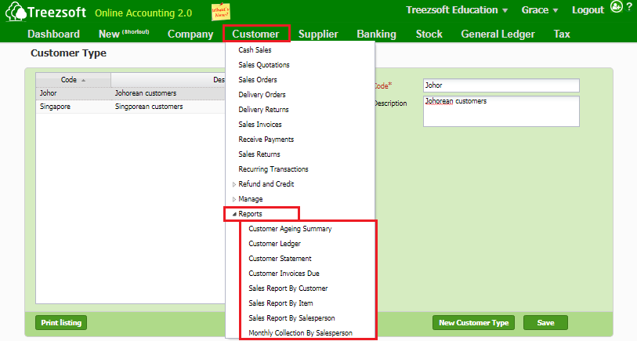Click the Code input field containing Johor
The width and height of the screenshot is (637, 341).
pos(501,85)
